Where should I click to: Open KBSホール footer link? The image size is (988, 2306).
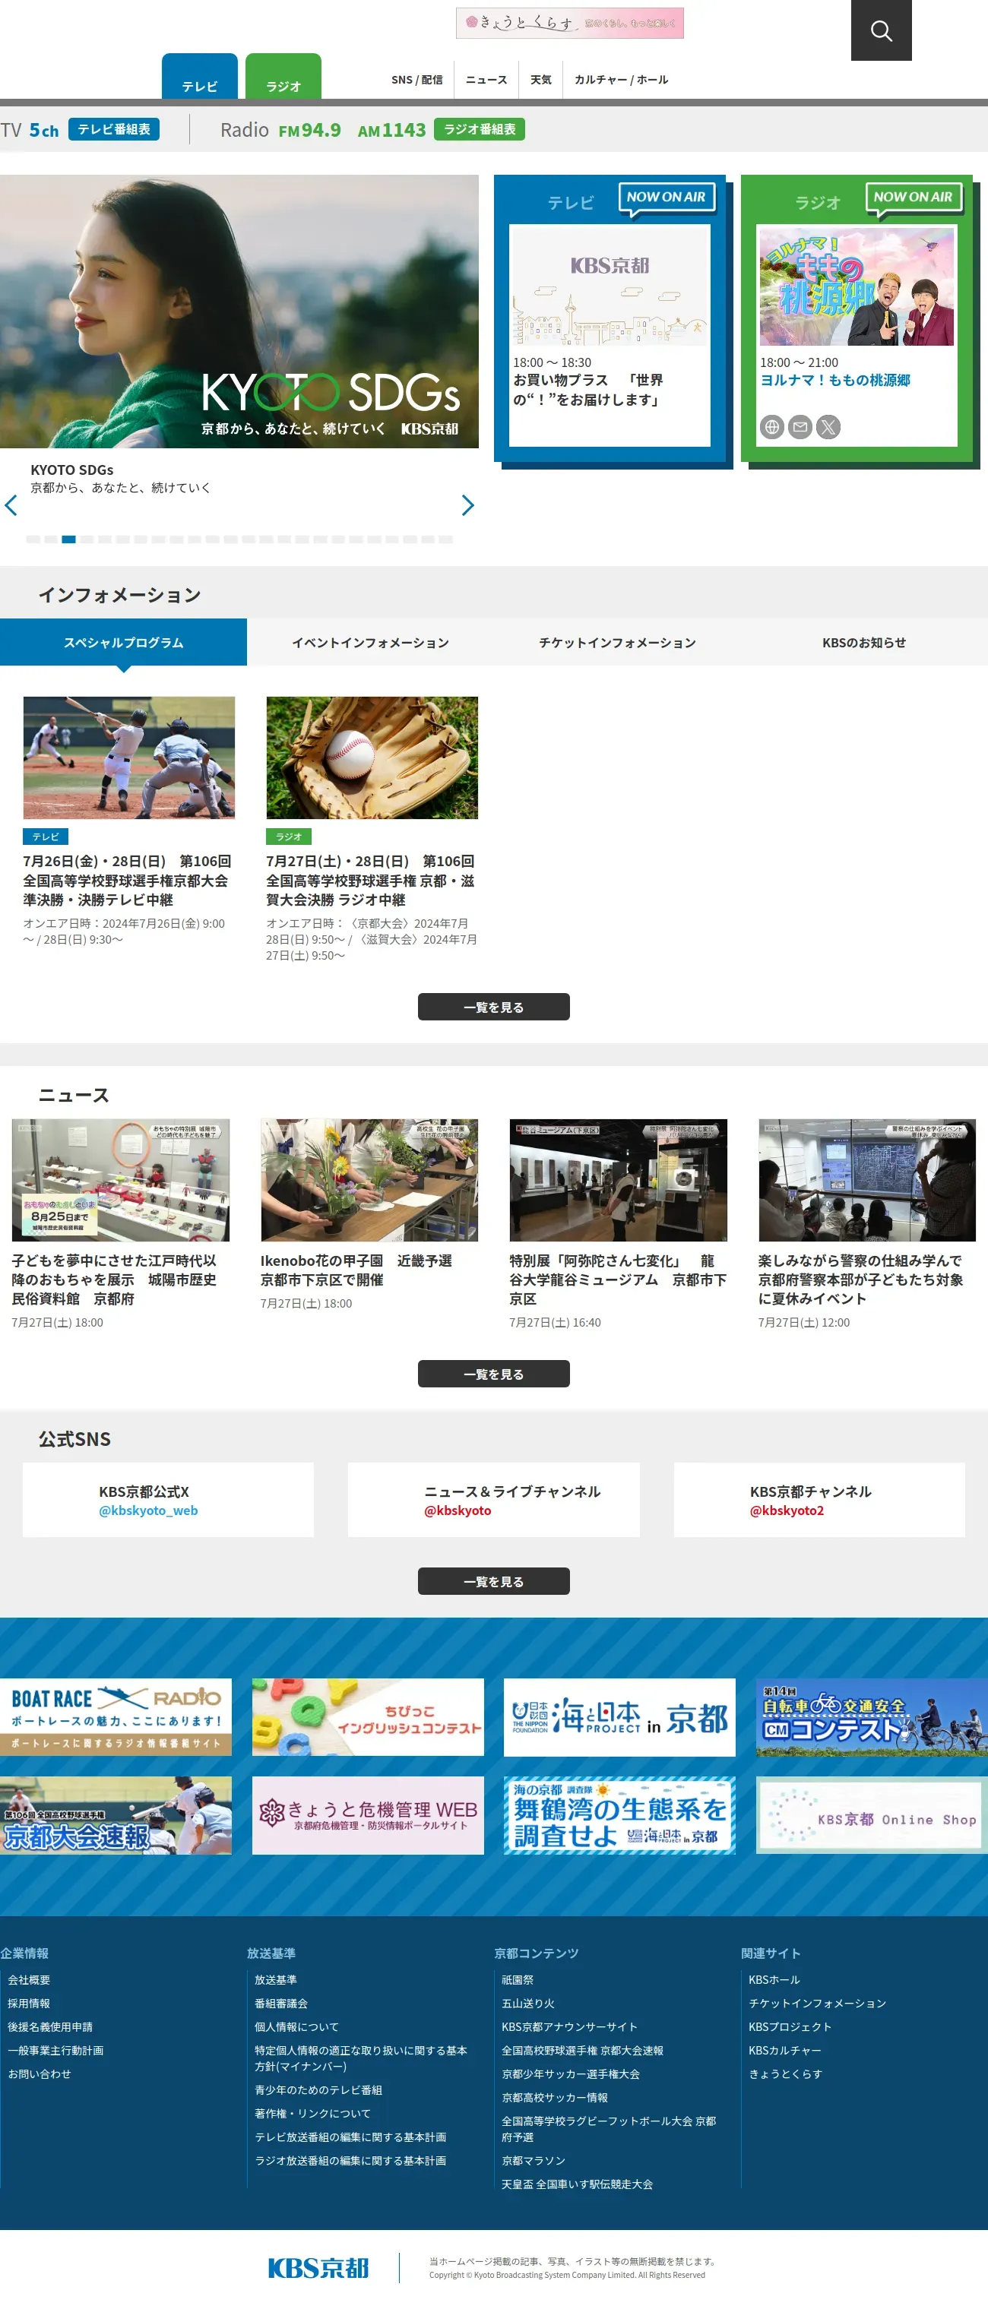point(774,1980)
